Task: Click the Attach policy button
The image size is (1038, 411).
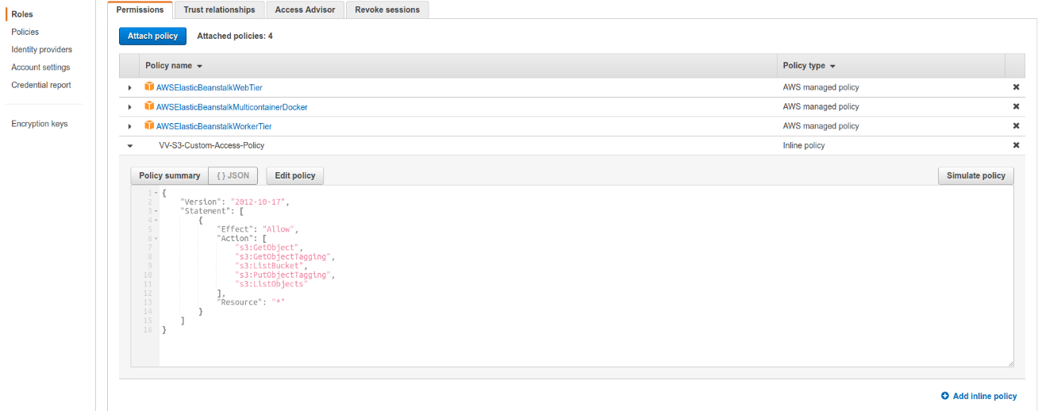Action: pyautogui.click(x=152, y=36)
